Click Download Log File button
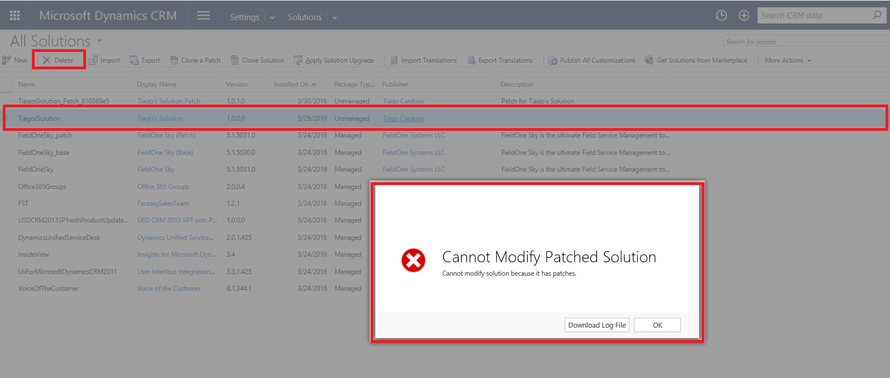This screenshot has height=378, width=890. 597,325
